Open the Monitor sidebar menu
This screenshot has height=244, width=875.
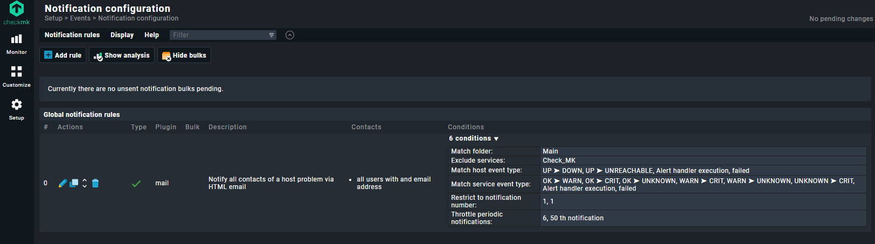(17, 44)
